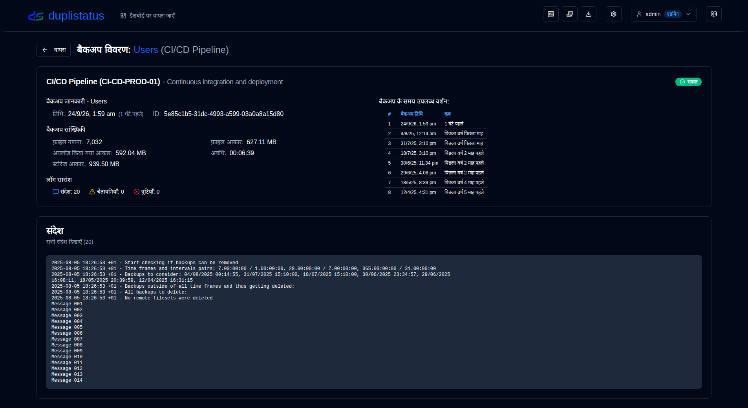Viewport: 748px width, 408px height.
Task: Click the duplistatus logo icon
Action: [36, 16]
